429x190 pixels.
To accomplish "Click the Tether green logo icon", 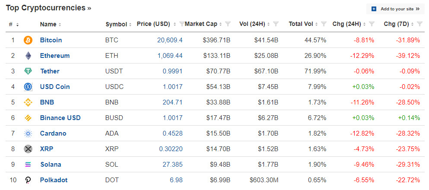I will tap(28, 71).
